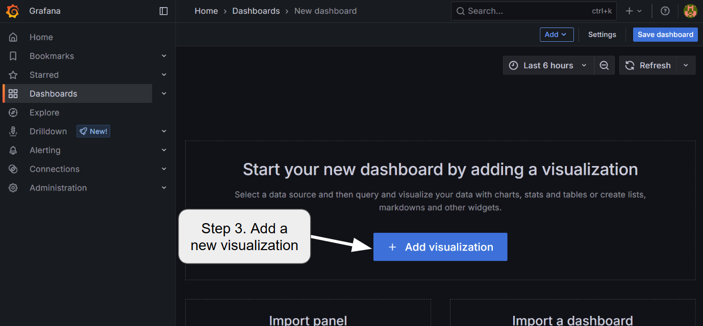Open Bookmarks in the sidebar menu
703x326 pixels.
[52, 56]
